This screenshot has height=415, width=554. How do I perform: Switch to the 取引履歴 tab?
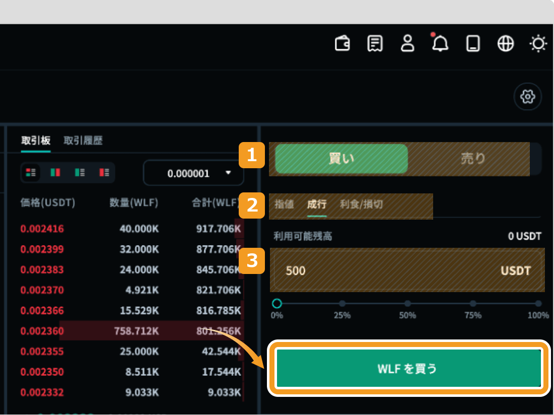point(83,141)
